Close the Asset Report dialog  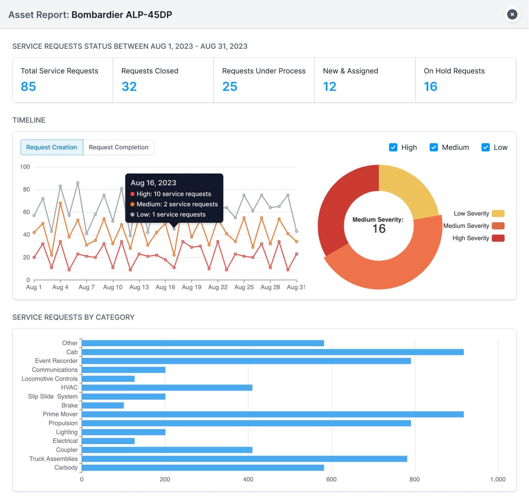(512, 14)
